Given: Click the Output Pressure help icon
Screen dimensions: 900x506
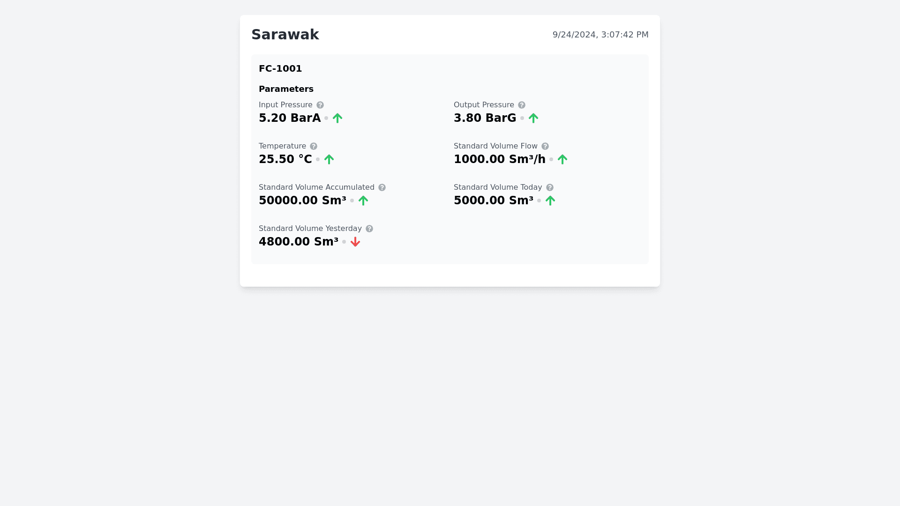Looking at the screenshot, I should 522,105.
